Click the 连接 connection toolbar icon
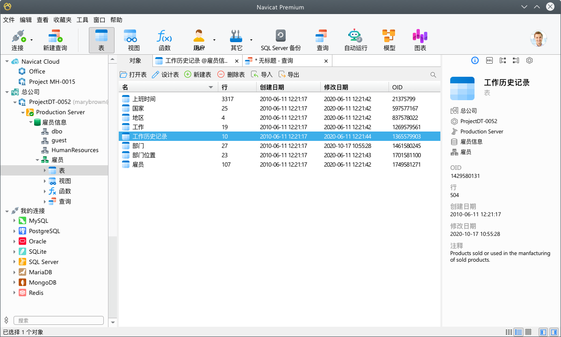 (18, 40)
